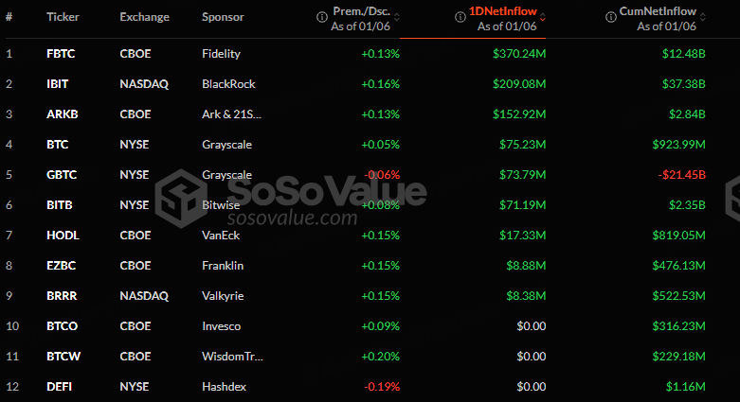Toggle sort arrows on Prem./Dsc. column
Viewport: 740px width, 402px height.
point(397,17)
